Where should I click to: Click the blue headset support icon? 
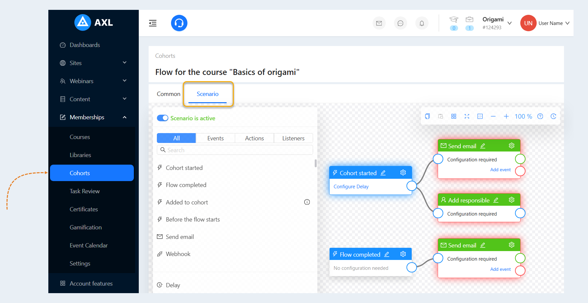click(179, 23)
